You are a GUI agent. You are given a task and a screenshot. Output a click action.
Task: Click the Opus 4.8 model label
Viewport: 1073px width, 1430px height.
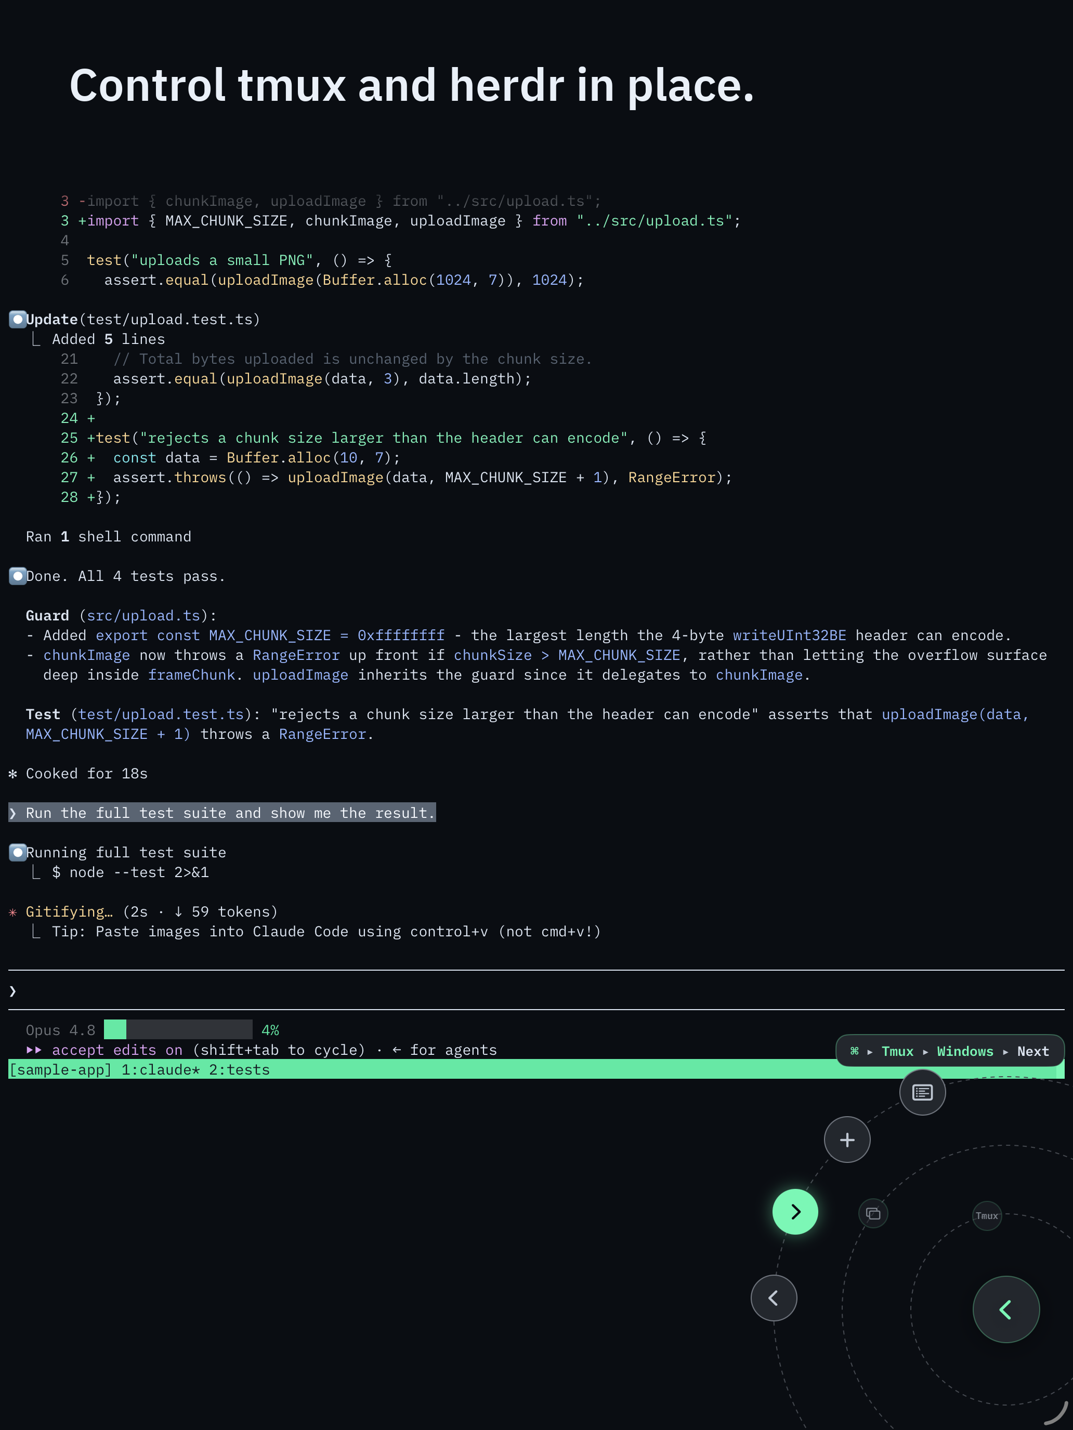click(x=60, y=1030)
